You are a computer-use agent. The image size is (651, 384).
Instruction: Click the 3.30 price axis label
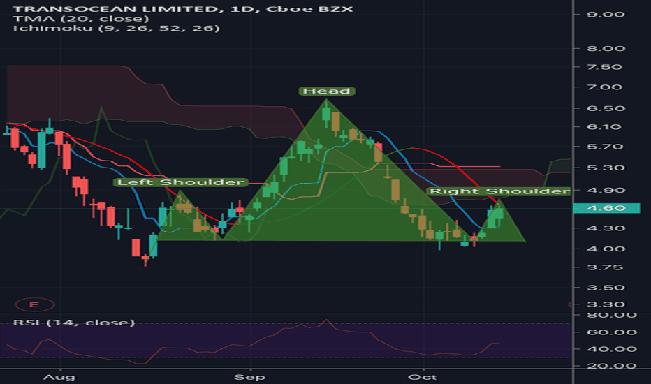click(x=606, y=304)
